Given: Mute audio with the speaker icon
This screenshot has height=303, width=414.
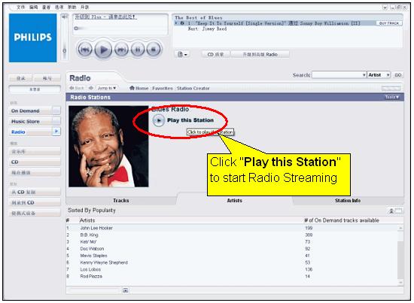Looking at the screenshot, I should coord(64,17).
